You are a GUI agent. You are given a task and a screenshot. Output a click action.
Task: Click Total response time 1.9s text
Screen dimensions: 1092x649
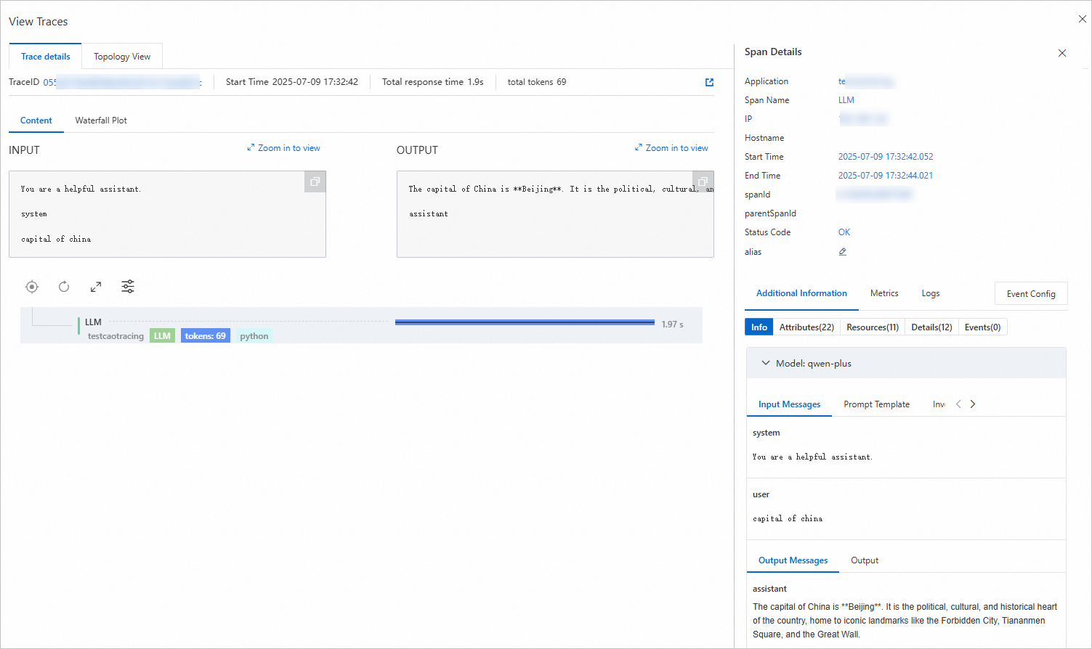click(433, 82)
